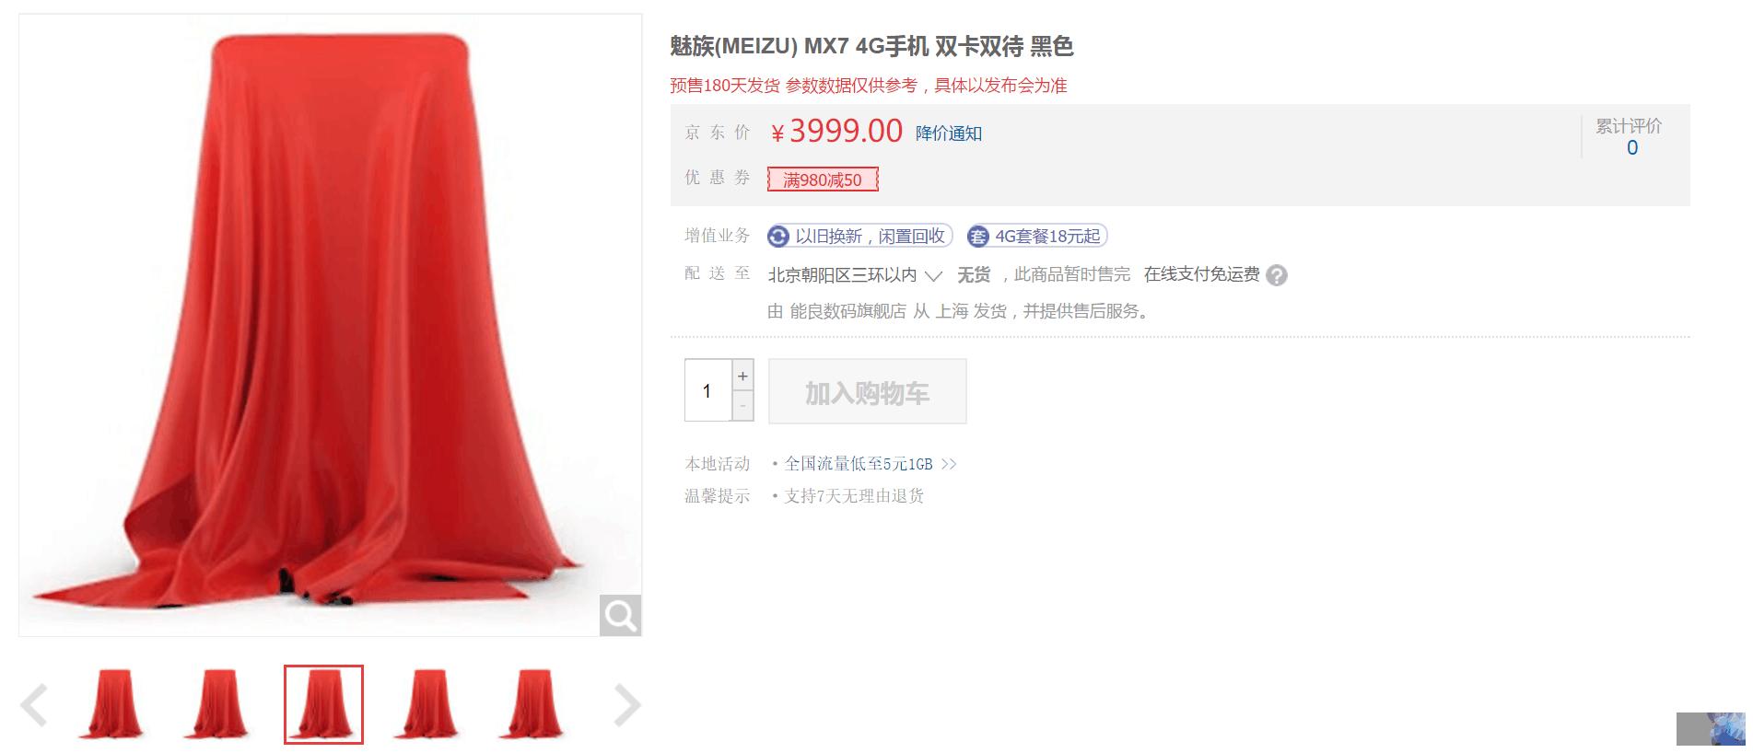The width and height of the screenshot is (1753, 753).
Task: Click the 降价通知 price drop alert link
Action: (949, 133)
